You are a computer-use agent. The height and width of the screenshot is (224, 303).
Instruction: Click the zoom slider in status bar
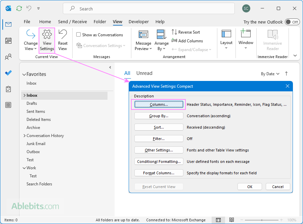(262, 220)
